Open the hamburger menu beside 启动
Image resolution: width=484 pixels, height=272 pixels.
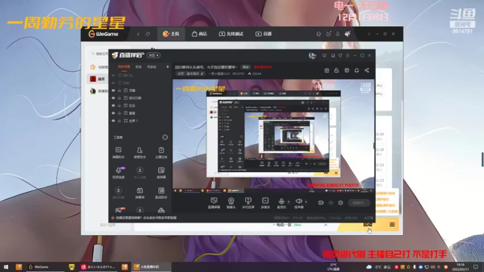[x=392, y=224]
